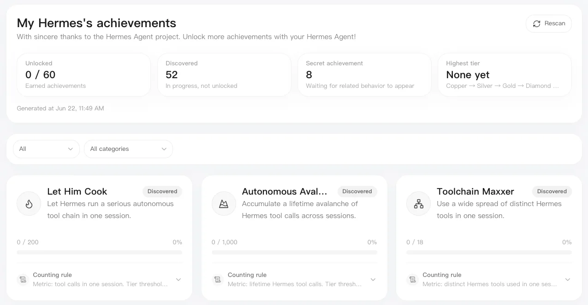Viewport: 588px width, 305px height.
Task: Click the 'Earned achievements' caption
Action: click(x=55, y=86)
